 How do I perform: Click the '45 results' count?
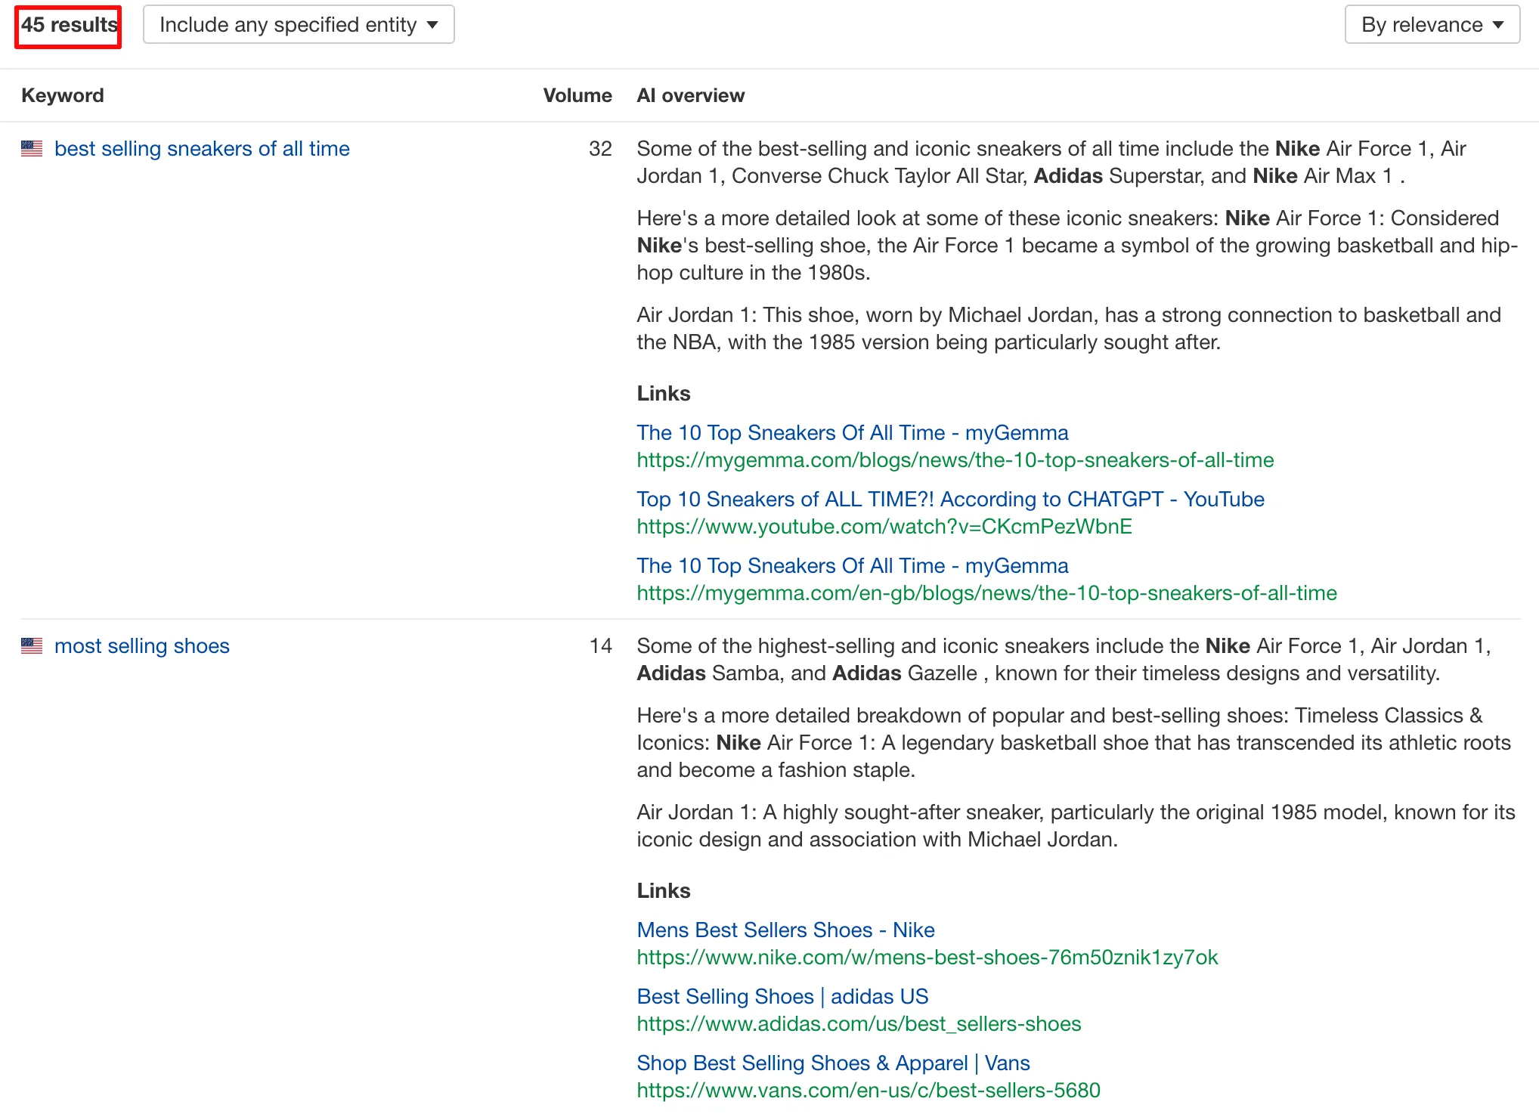click(x=69, y=25)
